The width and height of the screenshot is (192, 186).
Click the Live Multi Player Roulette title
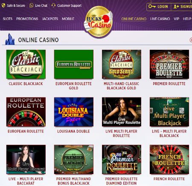[x=121, y=133]
